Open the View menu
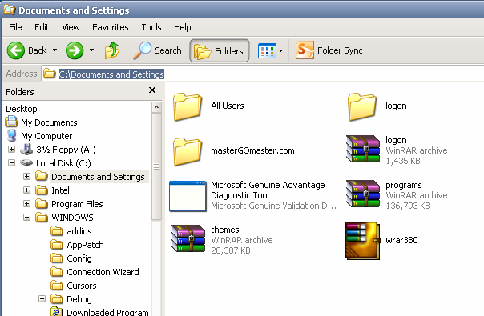This screenshot has height=316, width=484. pyautogui.click(x=71, y=27)
